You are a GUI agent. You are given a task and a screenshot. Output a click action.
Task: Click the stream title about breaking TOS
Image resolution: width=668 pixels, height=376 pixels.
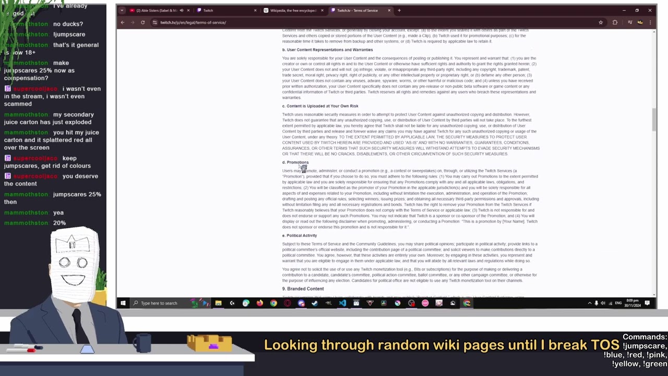click(x=441, y=345)
